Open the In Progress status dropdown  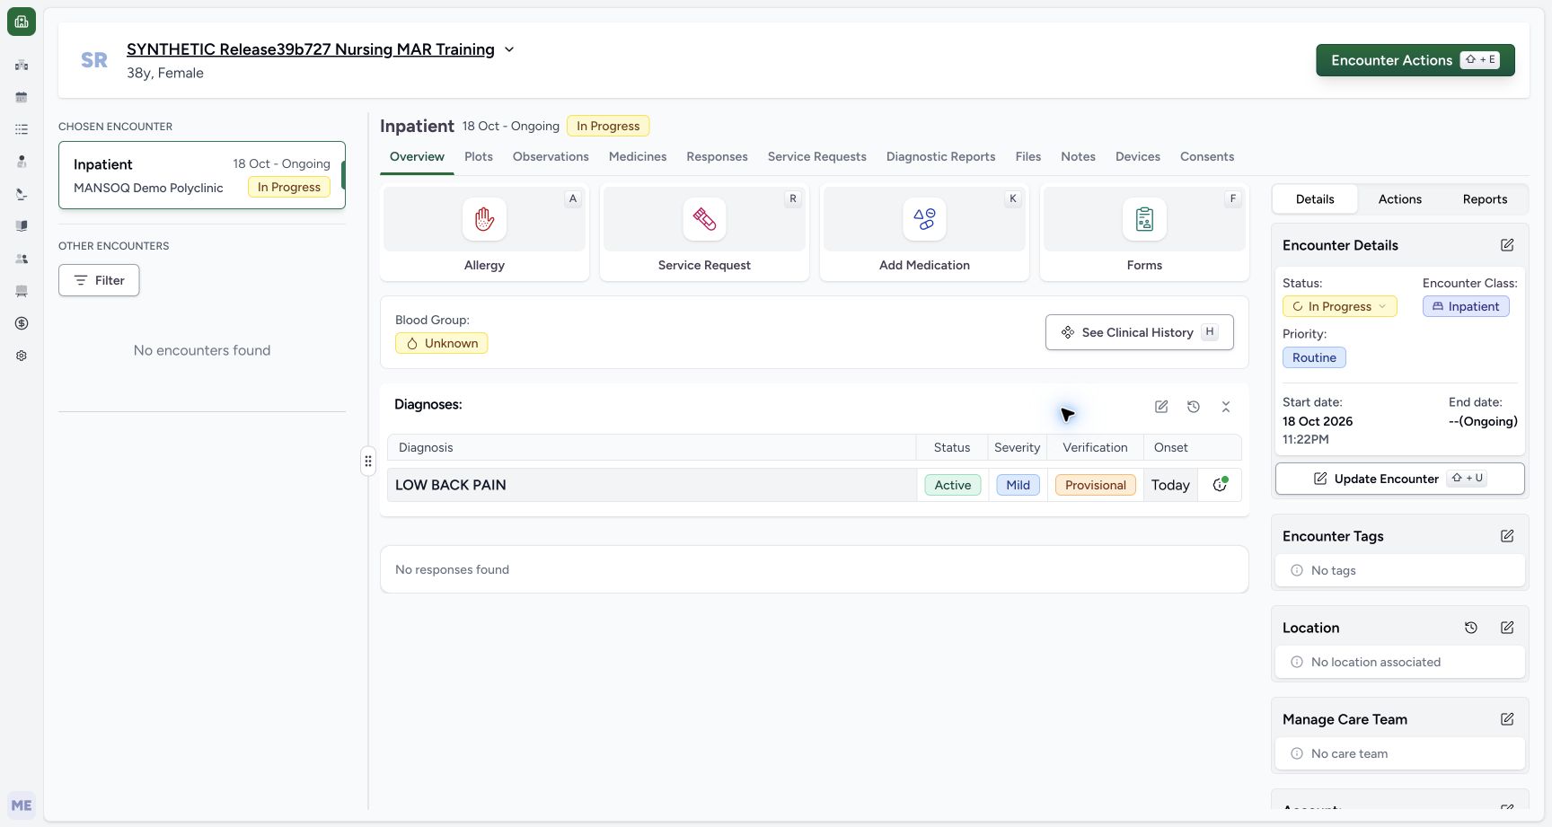1339,306
